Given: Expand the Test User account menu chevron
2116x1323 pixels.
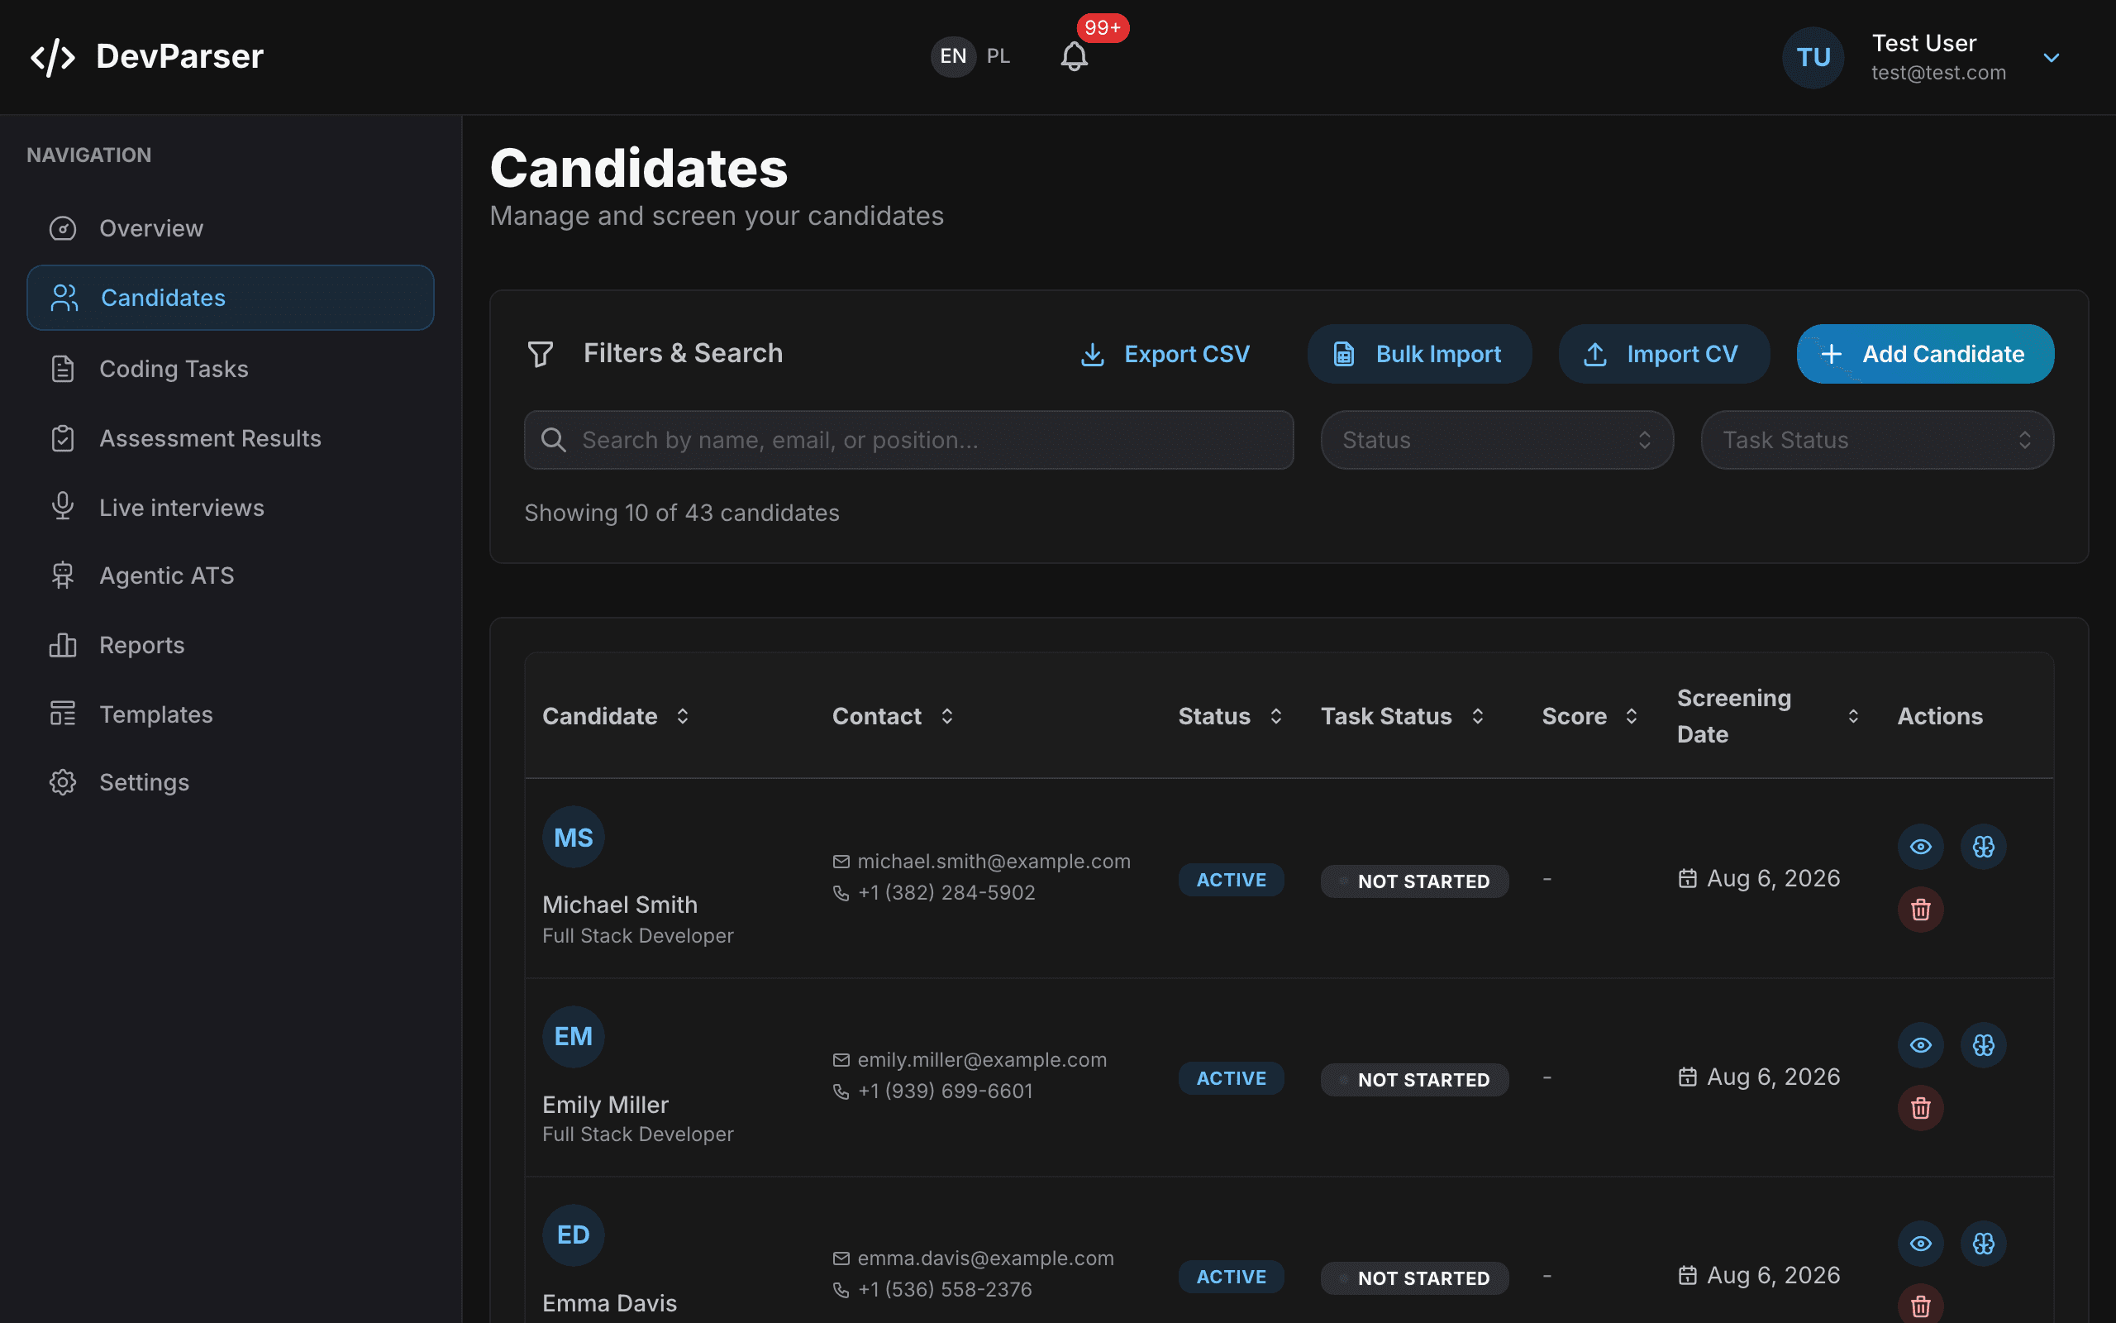Looking at the screenshot, I should (2052, 58).
